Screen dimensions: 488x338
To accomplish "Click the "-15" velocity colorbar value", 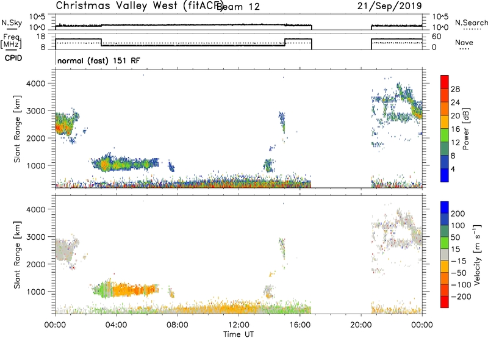I will pyautogui.click(x=459, y=261).
